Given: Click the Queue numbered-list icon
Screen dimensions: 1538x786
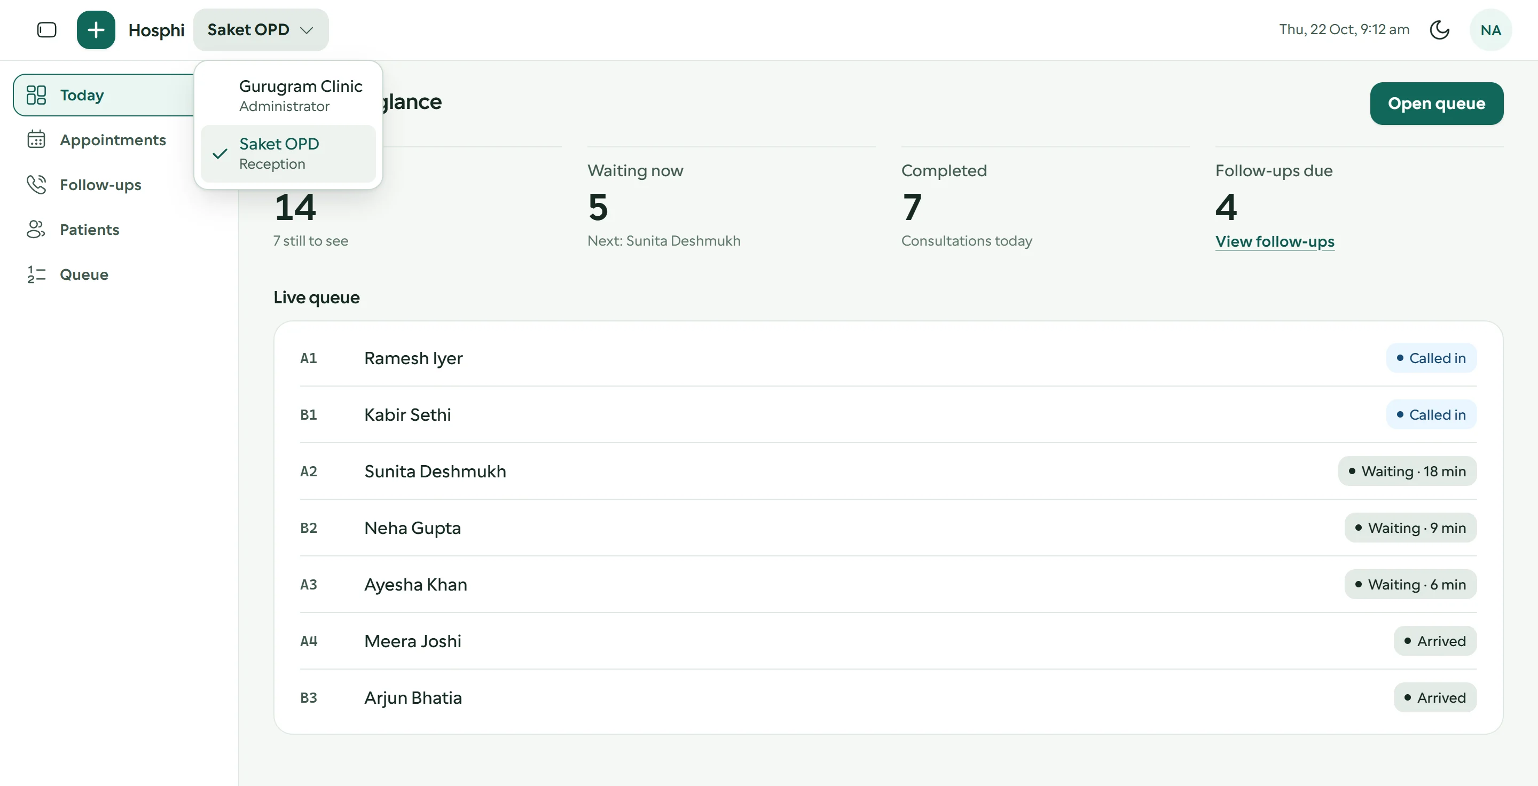Looking at the screenshot, I should click(36, 274).
